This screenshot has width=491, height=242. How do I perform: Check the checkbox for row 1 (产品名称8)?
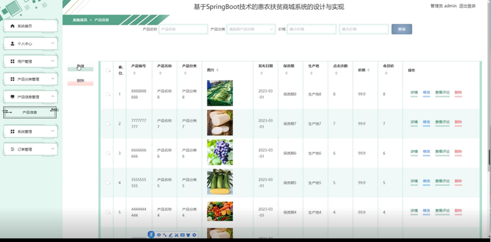(x=107, y=94)
